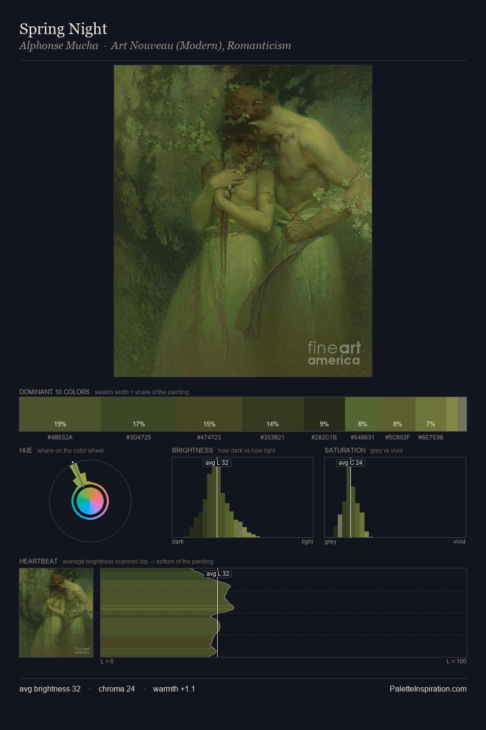Click the hue color wheel
Image resolution: width=486 pixels, height=730 pixels.
click(90, 501)
